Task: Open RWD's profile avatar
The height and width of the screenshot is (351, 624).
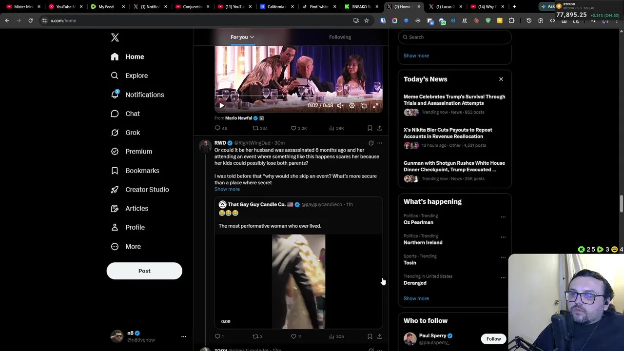Action: point(205,146)
